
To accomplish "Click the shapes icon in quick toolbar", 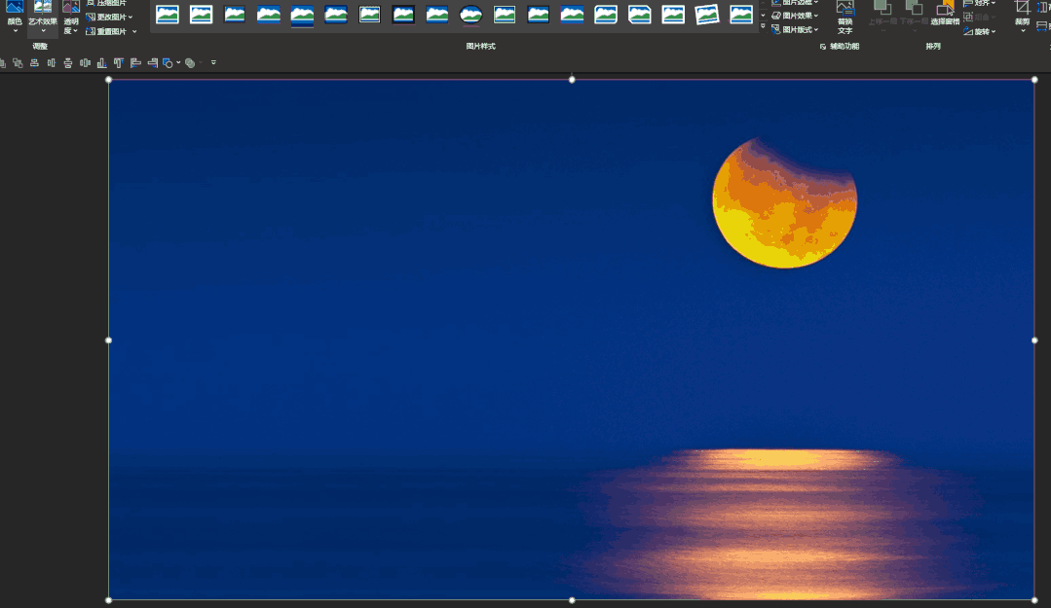I will pyautogui.click(x=168, y=63).
